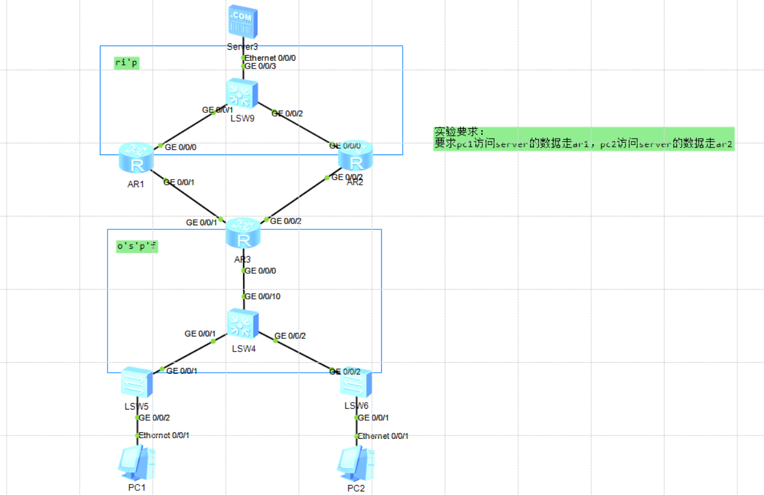Viewport: 764px width, 495px height.
Task: Click the 'GE 0/0/1' label left of AR3
Action: pos(202,222)
